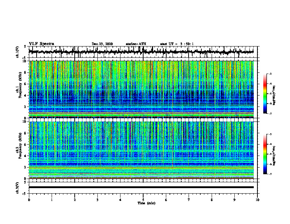This screenshot has height=224, width=290.
Task: Click inside the ch.1 spectrogram panel
Action: pyautogui.click(x=141, y=89)
